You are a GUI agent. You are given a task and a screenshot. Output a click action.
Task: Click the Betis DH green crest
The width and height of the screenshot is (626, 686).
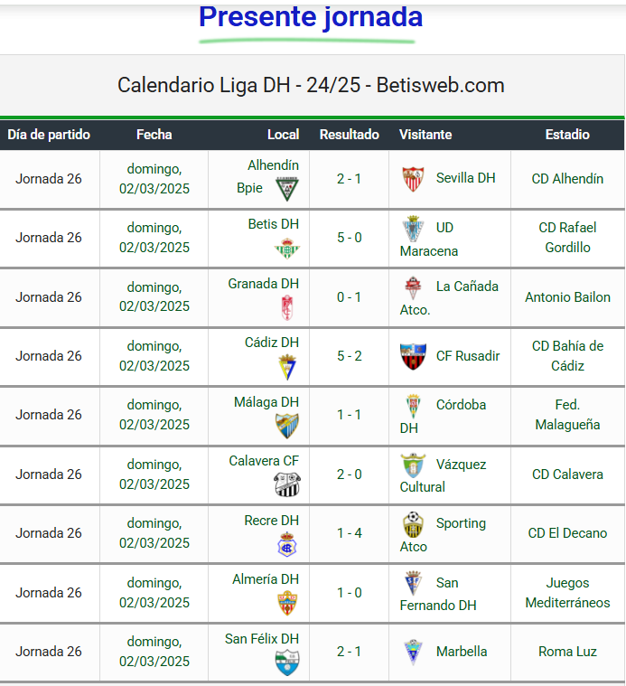tap(286, 249)
